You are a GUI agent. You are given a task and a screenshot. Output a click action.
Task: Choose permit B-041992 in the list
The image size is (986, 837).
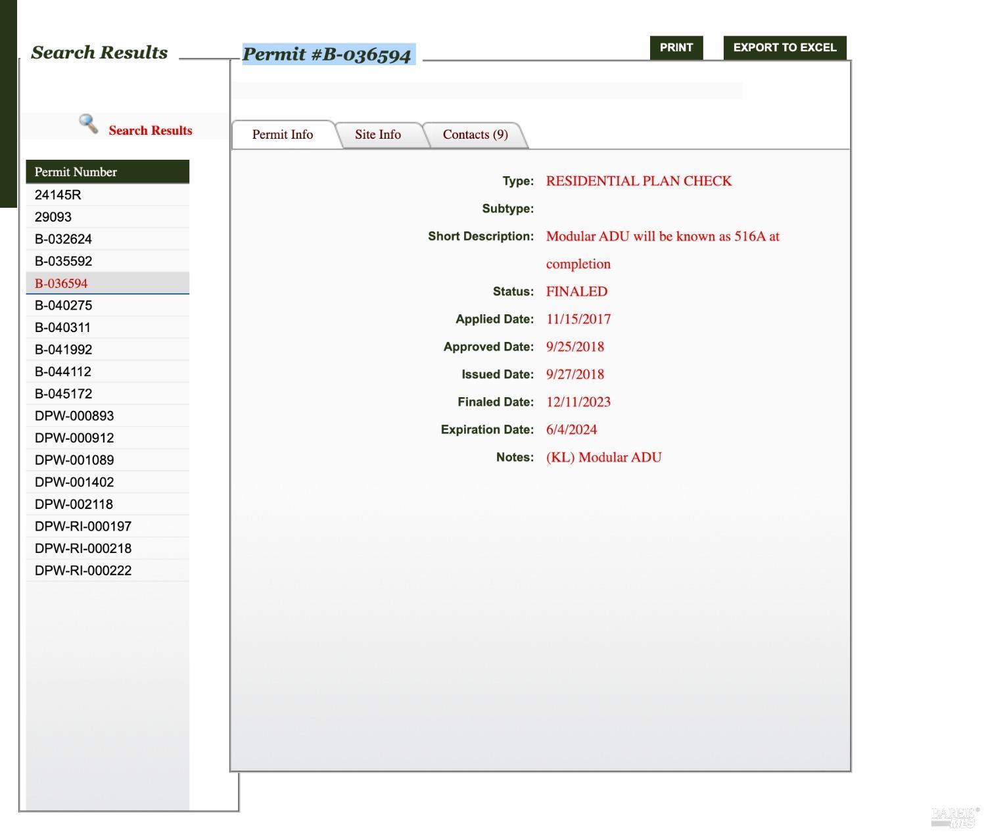(x=63, y=350)
